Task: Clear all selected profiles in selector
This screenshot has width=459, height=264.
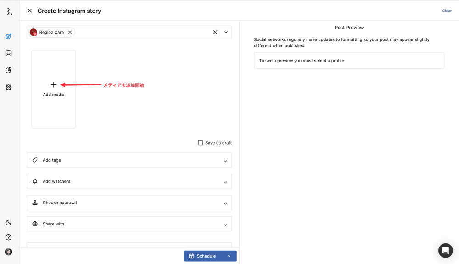Action: coord(215,32)
